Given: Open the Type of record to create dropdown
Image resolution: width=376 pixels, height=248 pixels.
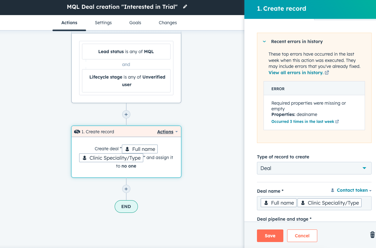Looking at the screenshot, I should tap(314, 168).
